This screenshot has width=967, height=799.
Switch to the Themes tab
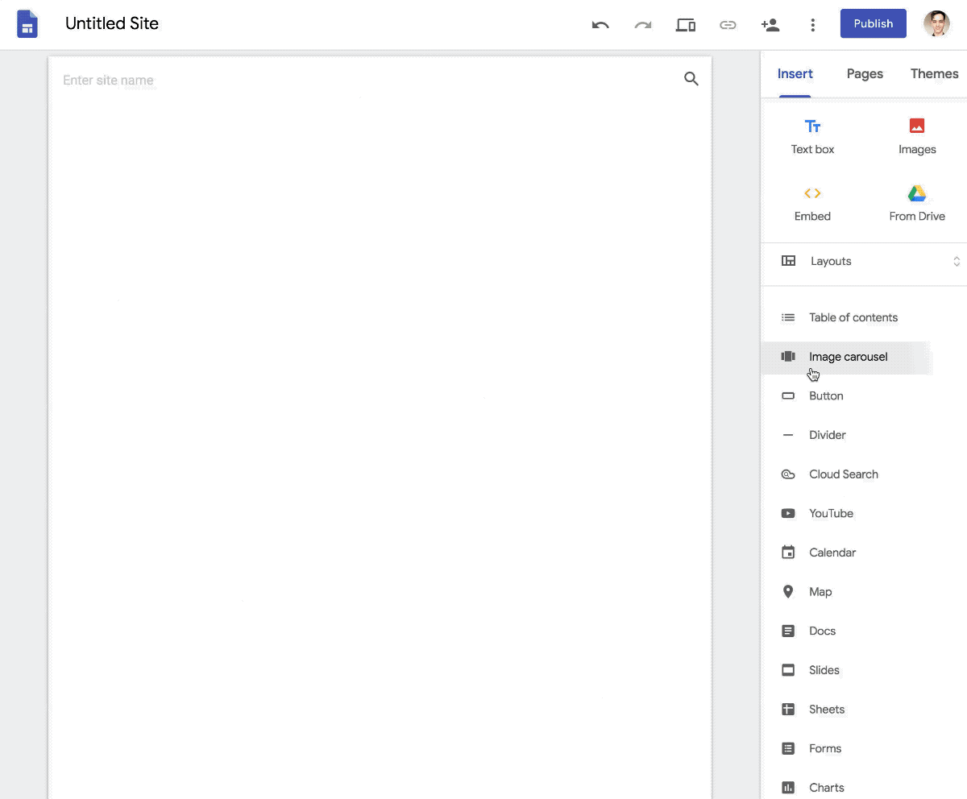click(935, 74)
